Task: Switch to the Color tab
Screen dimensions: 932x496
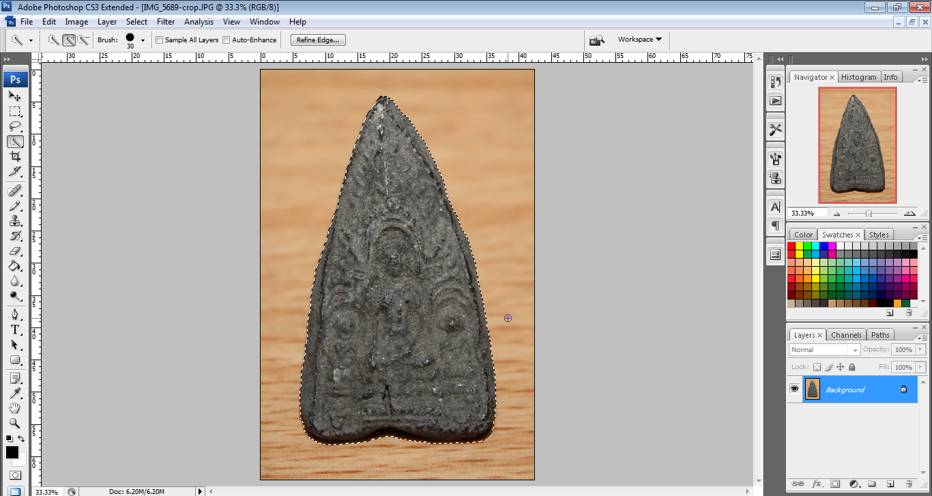Action: [803, 235]
